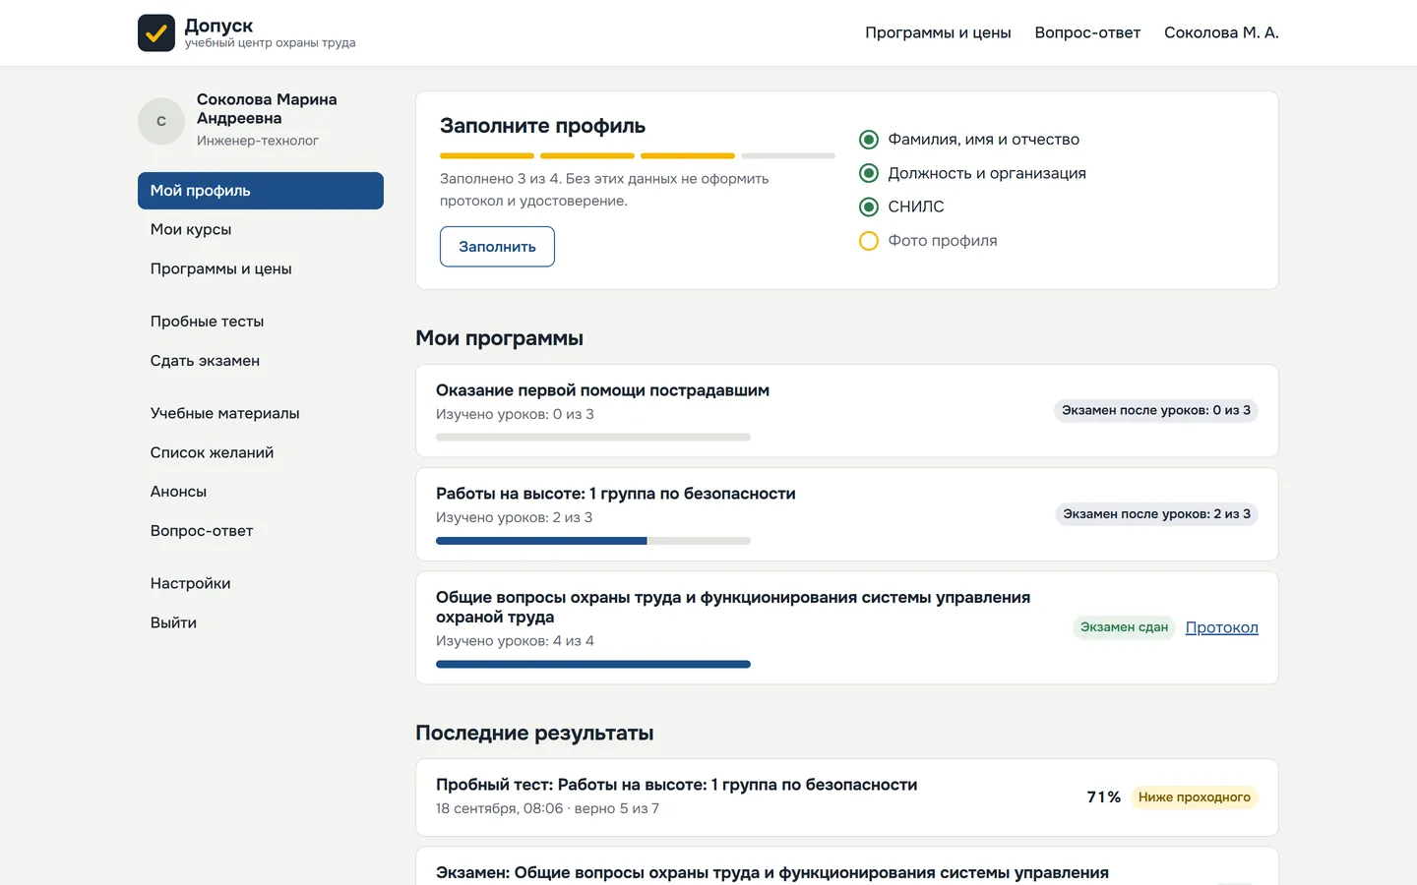Open Настройки in the sidebar
This screenshot has width=1417, height=885.
[261, 583]
